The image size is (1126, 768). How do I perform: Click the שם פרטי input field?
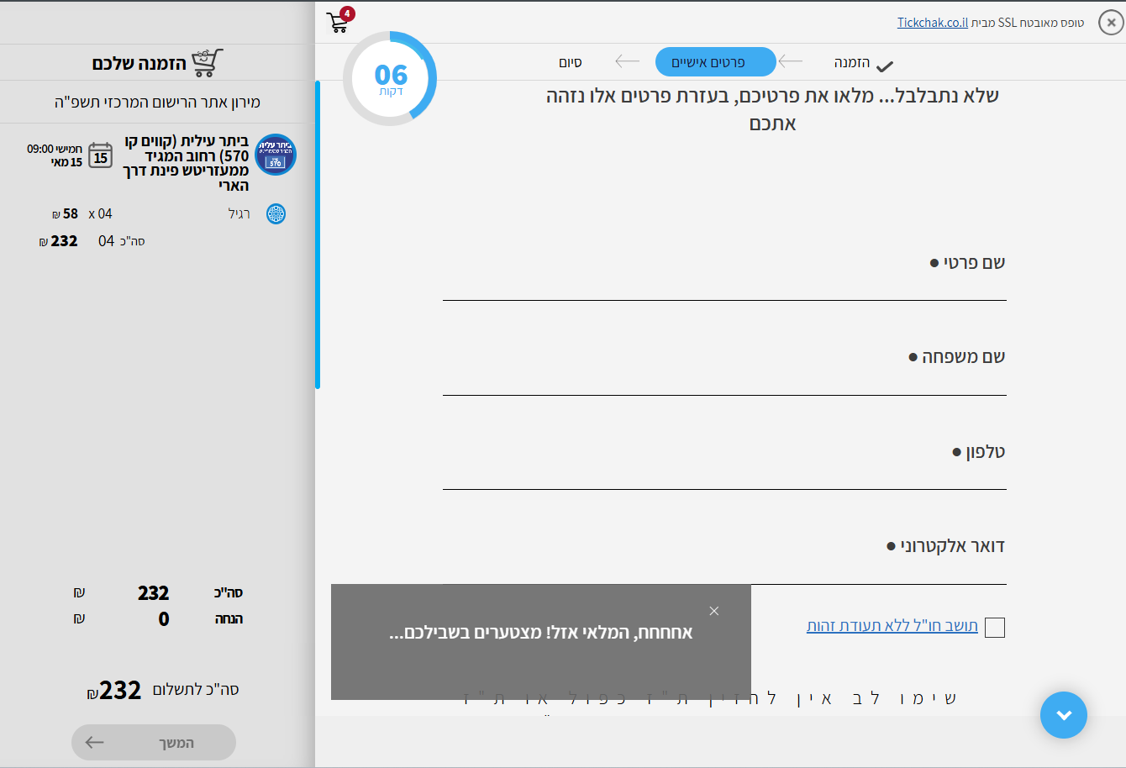tap(724, 287)
